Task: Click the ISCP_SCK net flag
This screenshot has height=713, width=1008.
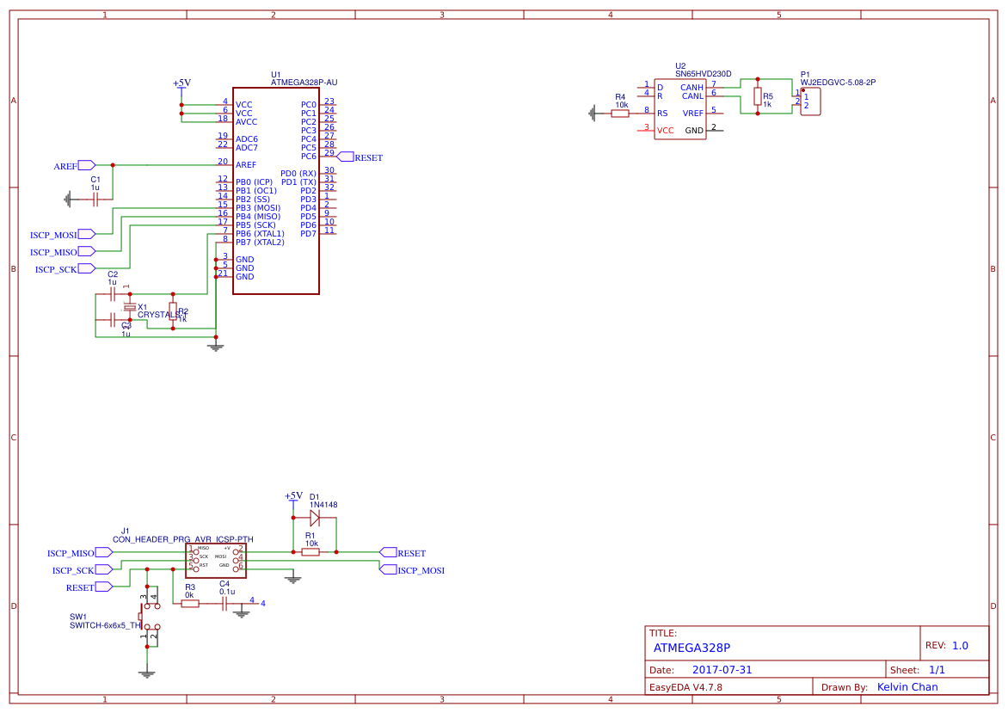Action: 55,268
